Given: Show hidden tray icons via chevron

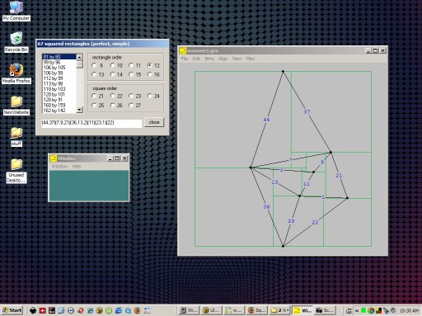Looking at the screenshot, I should tap(357, 311).
